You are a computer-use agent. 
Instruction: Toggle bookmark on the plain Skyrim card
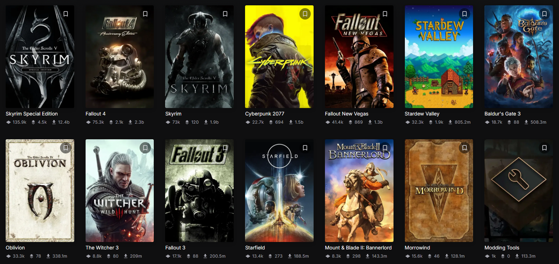pyautogui.click(x=225, y=14)
